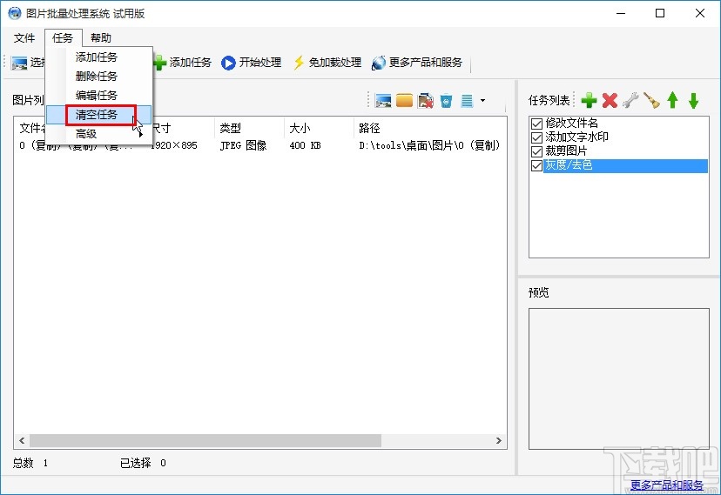Choose 清空任务 from the 任务 menu
The height and width of the screenshot is (495, 721).
pos(99,115)
